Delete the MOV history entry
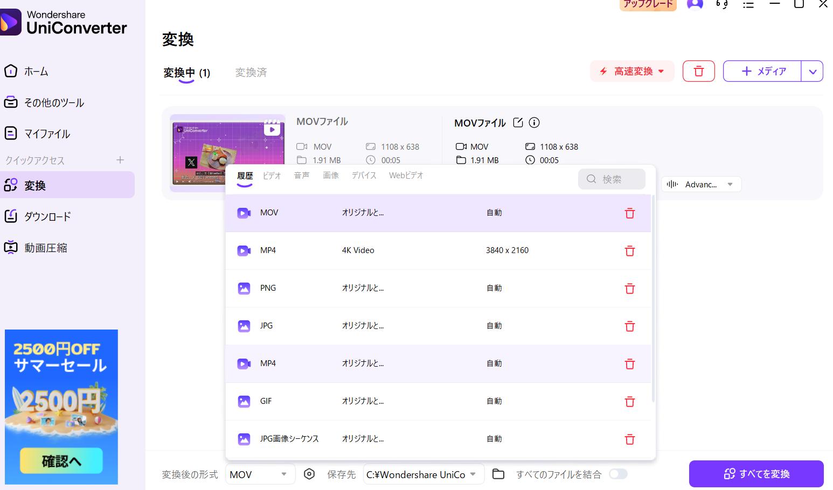Image resolution: width=833 pixels, height=490 pixels. tap(629, 213)
